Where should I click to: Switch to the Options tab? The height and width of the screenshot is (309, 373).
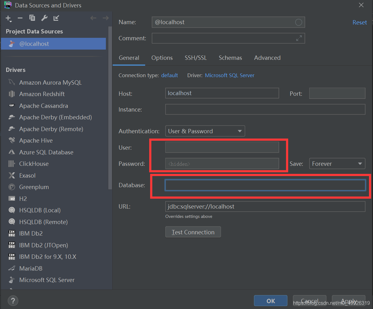point(162,58)
